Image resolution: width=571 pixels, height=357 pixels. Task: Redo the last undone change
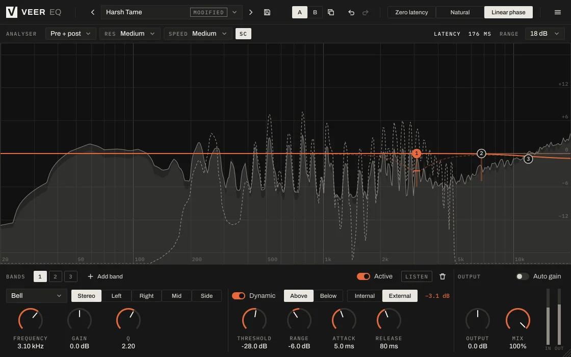(x=365, y=12)
